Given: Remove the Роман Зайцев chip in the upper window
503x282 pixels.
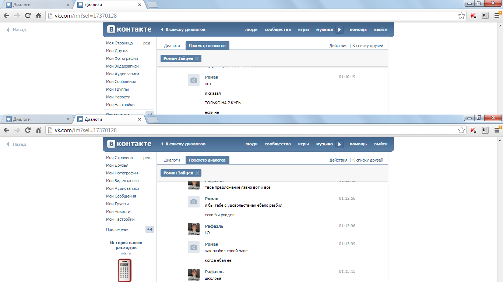Looking at the screenshot, I should pyautogui.click(x=197, y=59).
